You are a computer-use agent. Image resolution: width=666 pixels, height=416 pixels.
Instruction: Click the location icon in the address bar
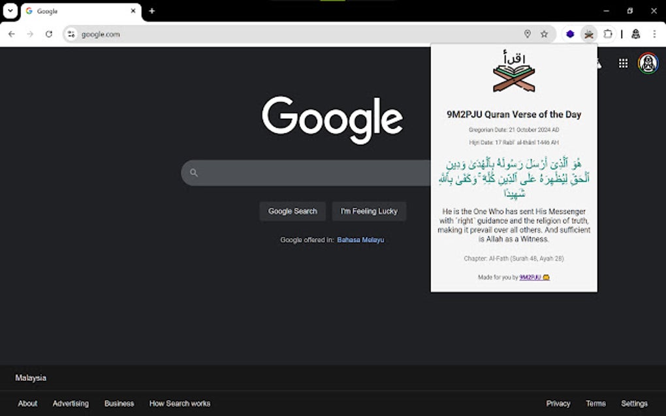pyautogui.click(x=529, y=34)
